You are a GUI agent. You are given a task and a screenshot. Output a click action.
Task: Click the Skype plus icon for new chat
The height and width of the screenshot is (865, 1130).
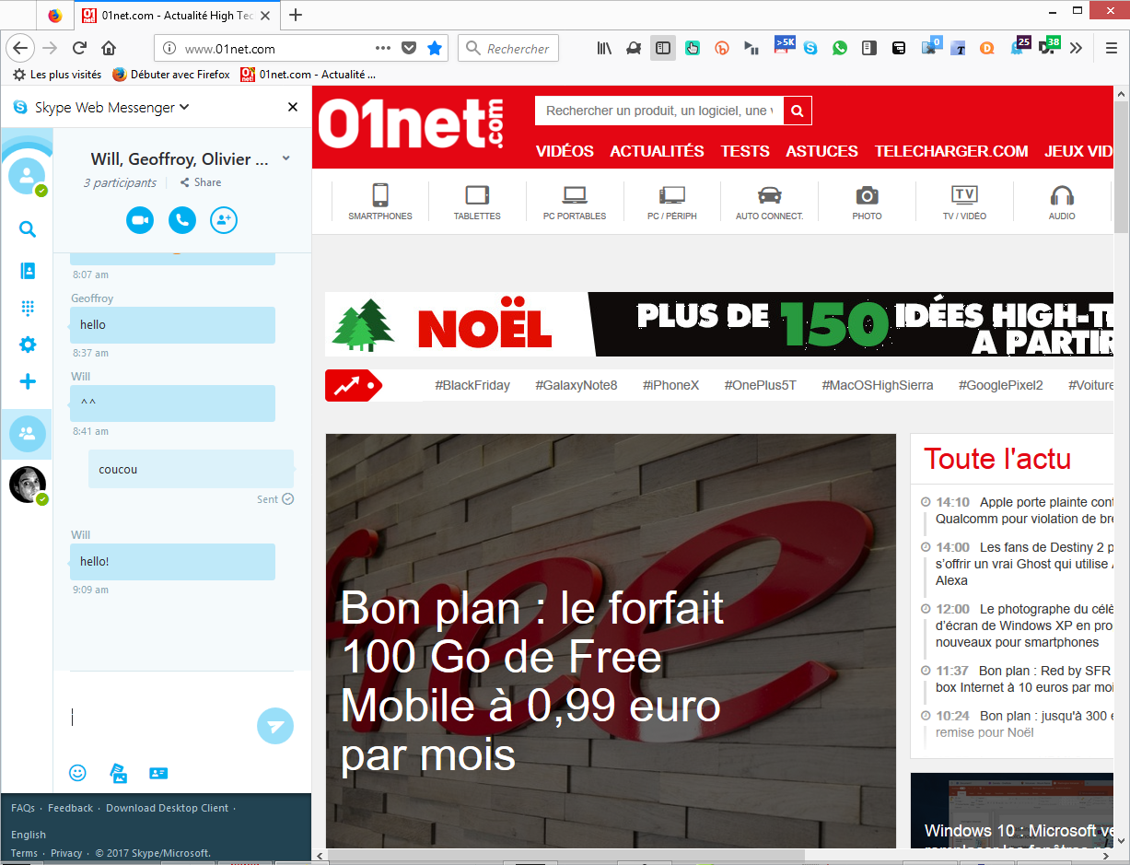pyautogui.click(x=28, y=381)
